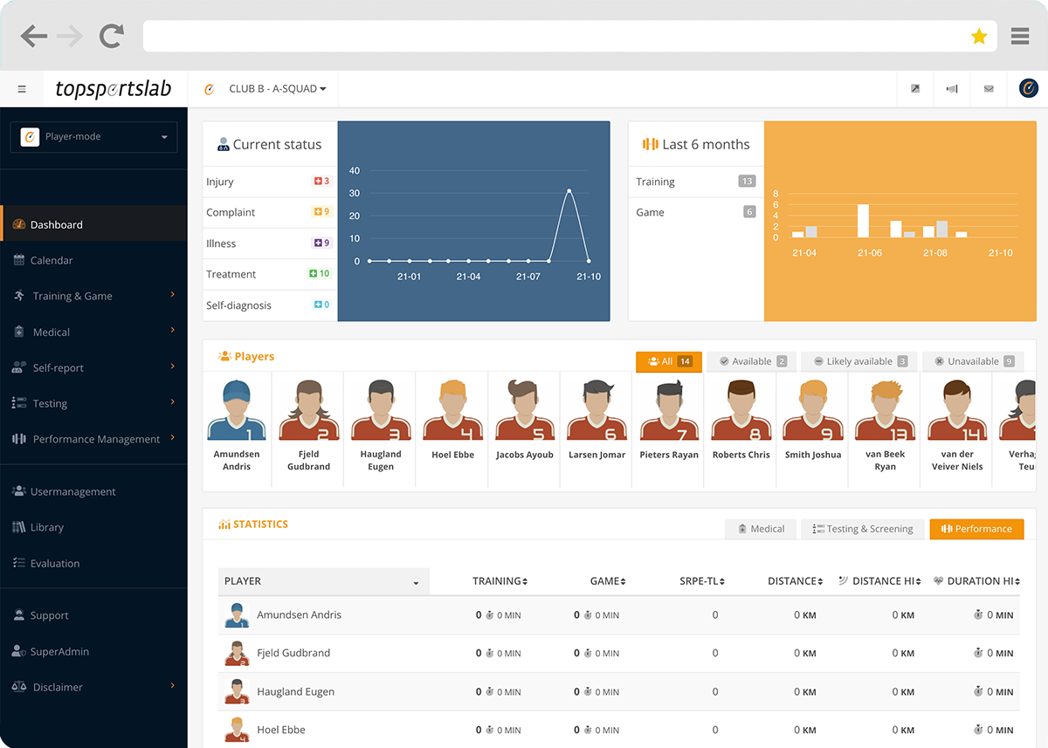This screenshot has width=1048, height=748.
Task: Toggle the sidebar hamburger menu
Action: [22, 89]
